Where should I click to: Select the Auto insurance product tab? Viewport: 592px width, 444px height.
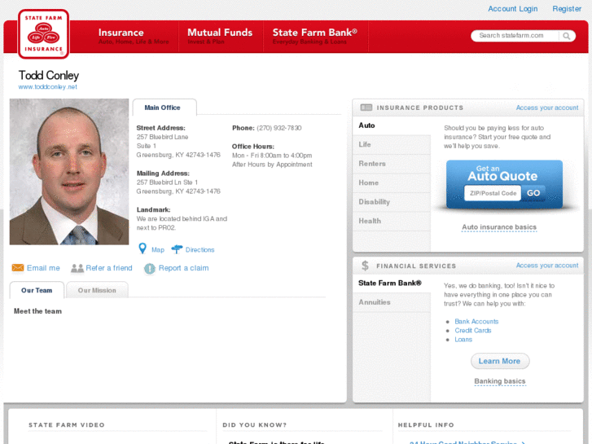tap(392, 125)
